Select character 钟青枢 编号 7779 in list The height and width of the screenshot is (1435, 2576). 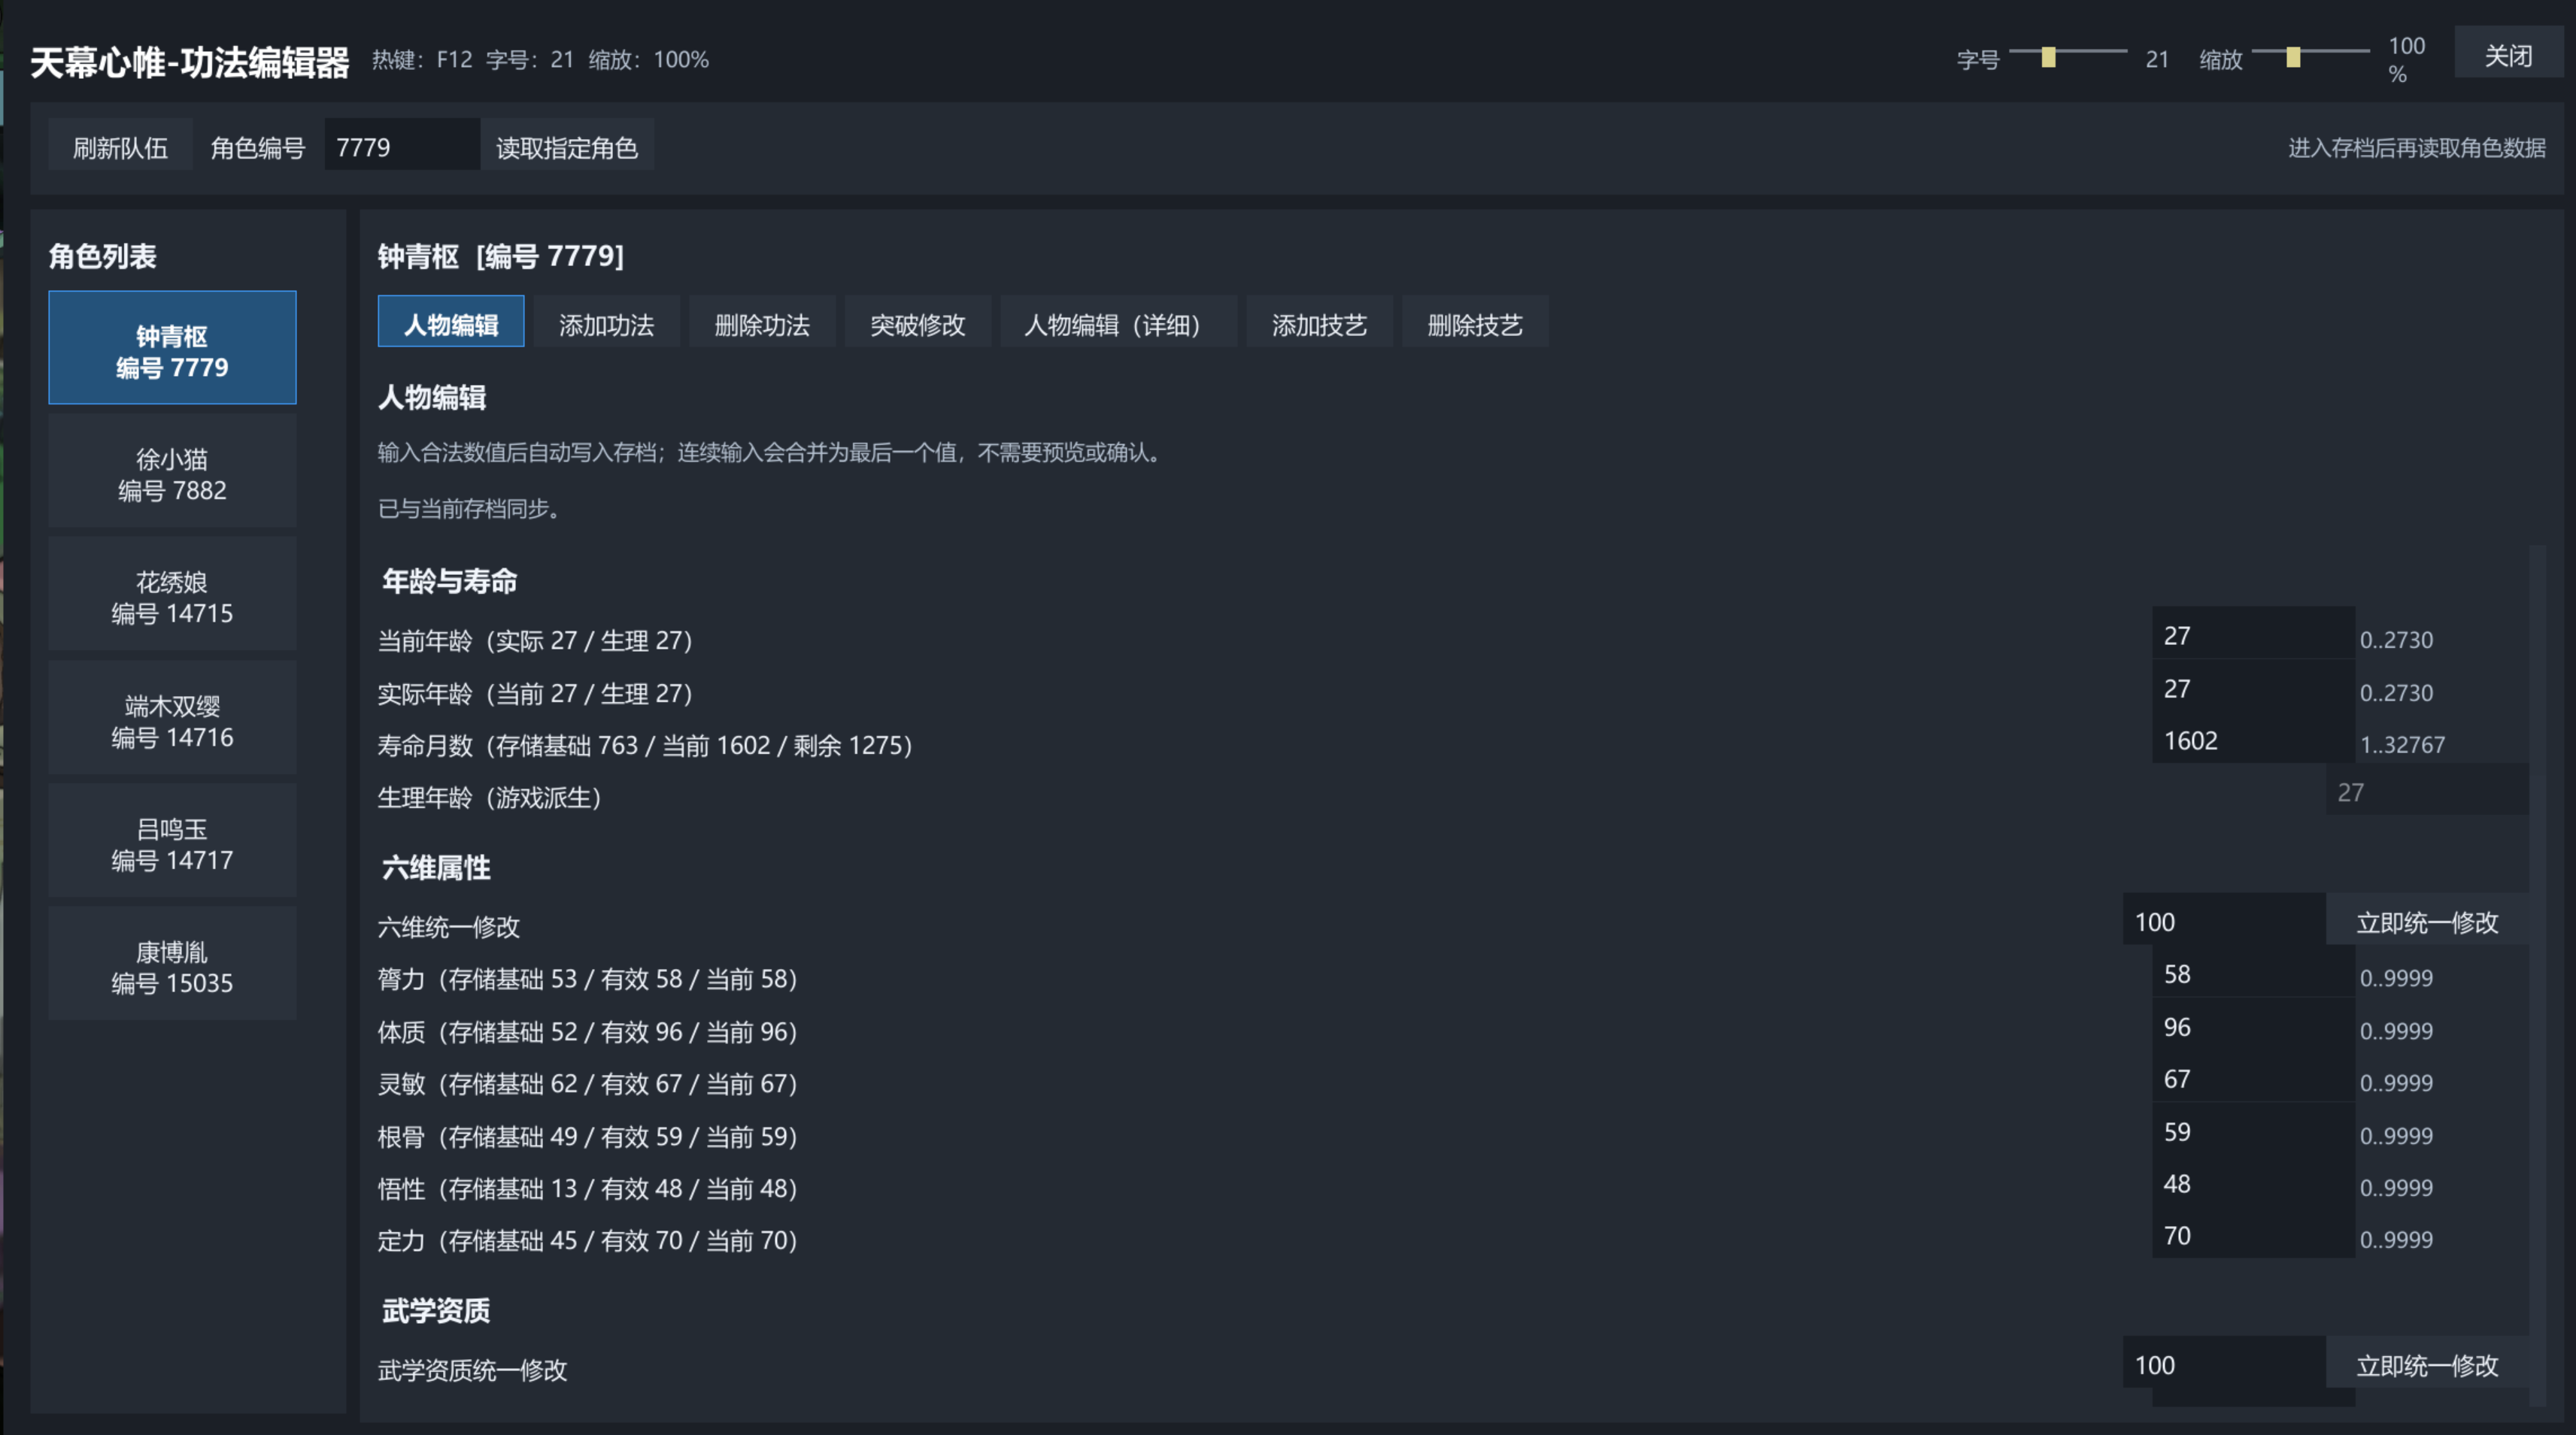172,349
